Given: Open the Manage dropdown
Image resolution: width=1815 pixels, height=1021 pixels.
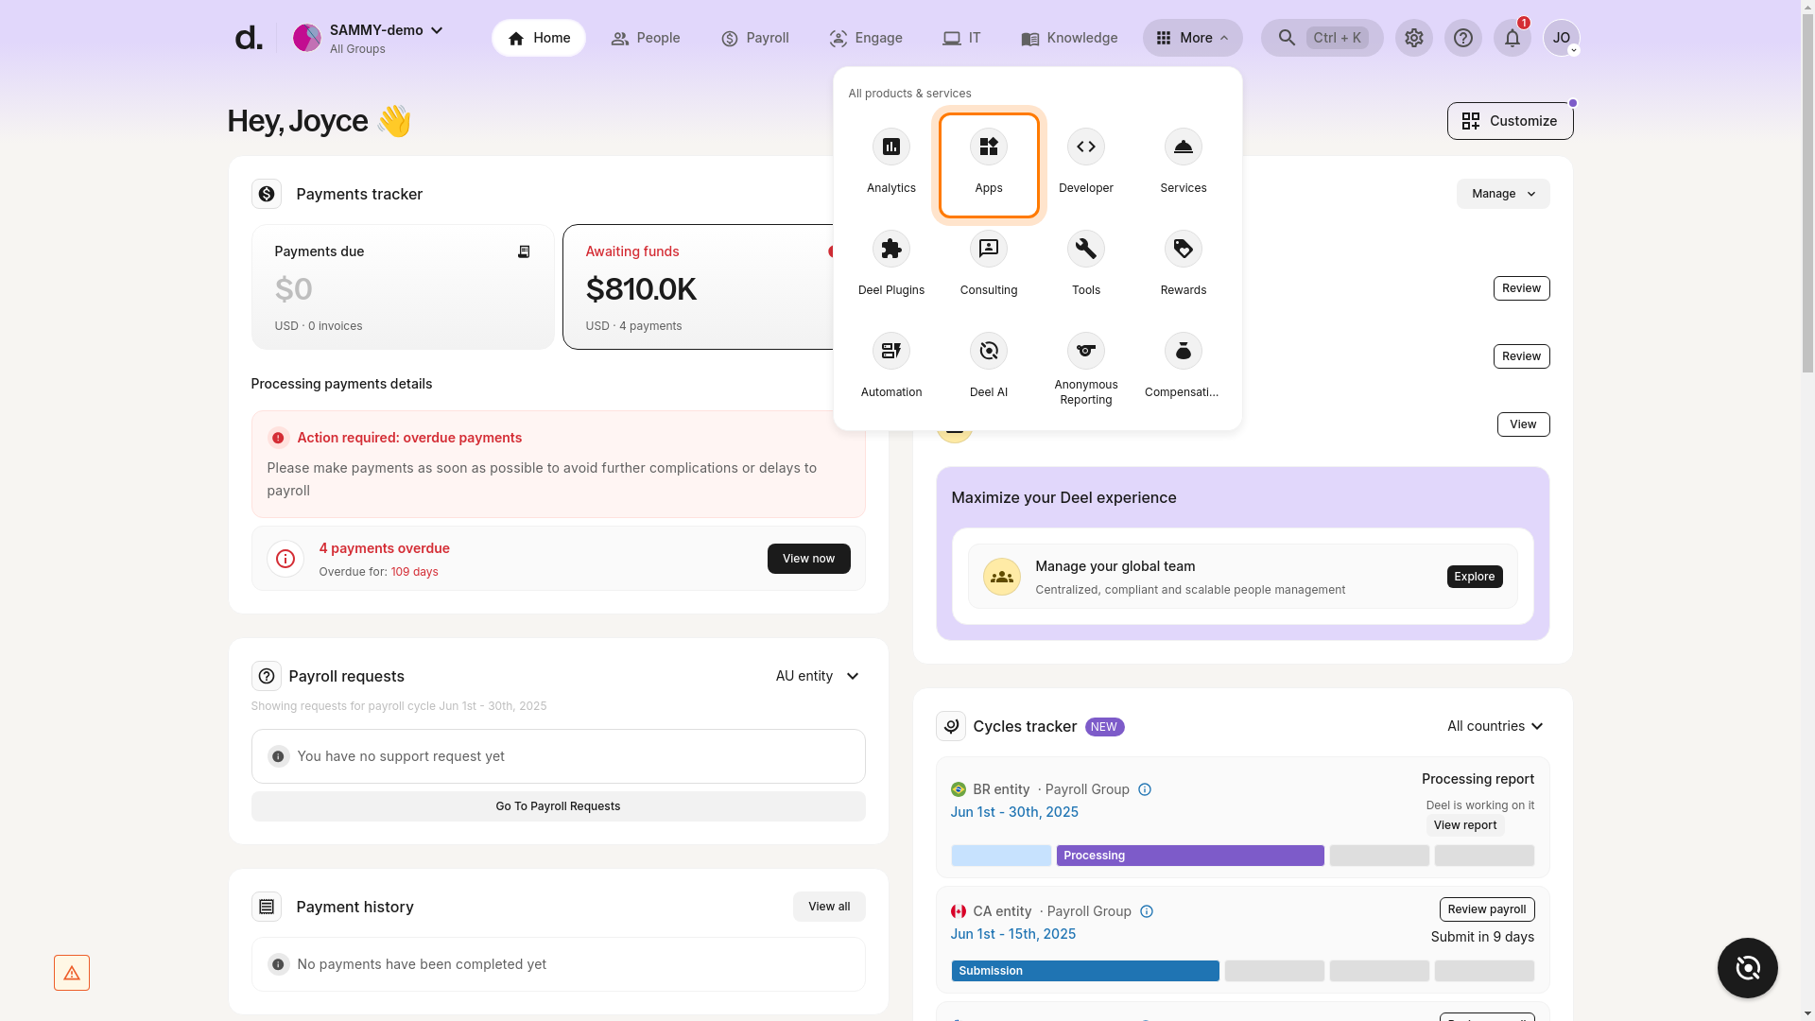Looking at the screenshot, I should [1502, 194].
